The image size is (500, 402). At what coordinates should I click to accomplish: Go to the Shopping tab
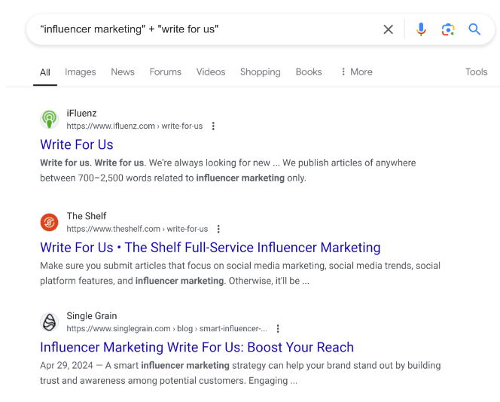[260, 72]
